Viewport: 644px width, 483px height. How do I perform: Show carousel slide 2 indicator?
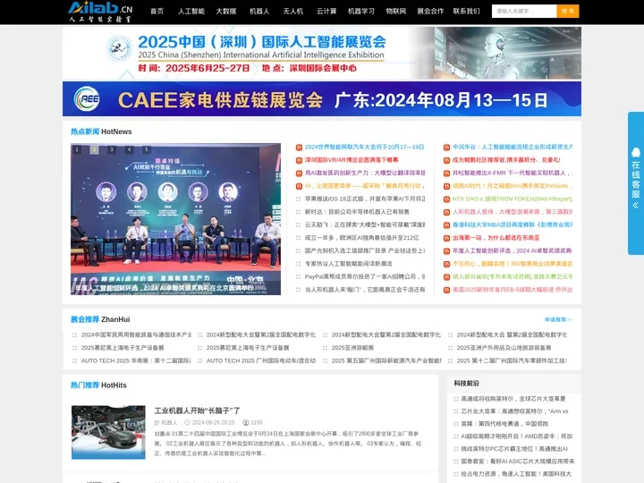pyautogui.click(x=94, y=149)
